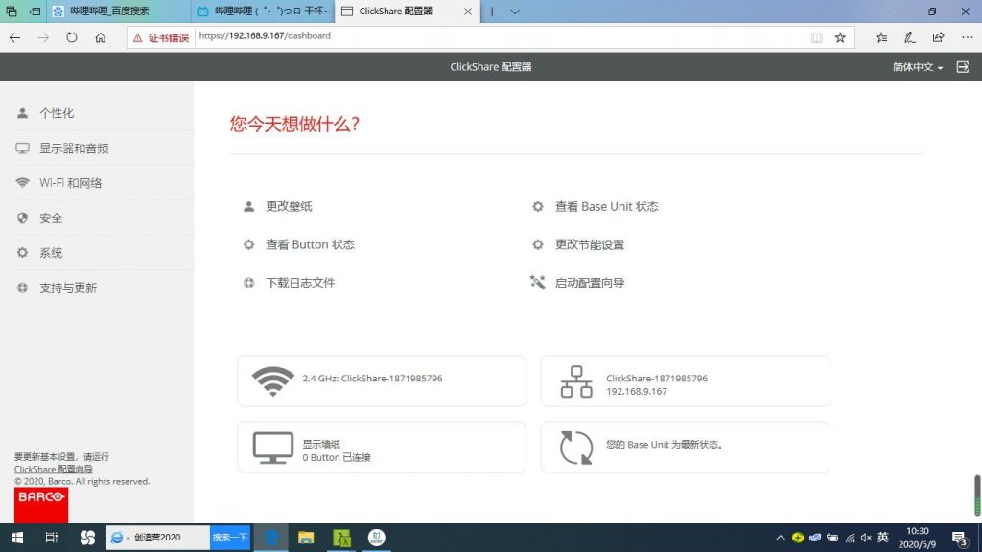This screenshot has height=552, width=982.
Task: Click the 搜索一下 taskbar button
Action: (230, 538)
